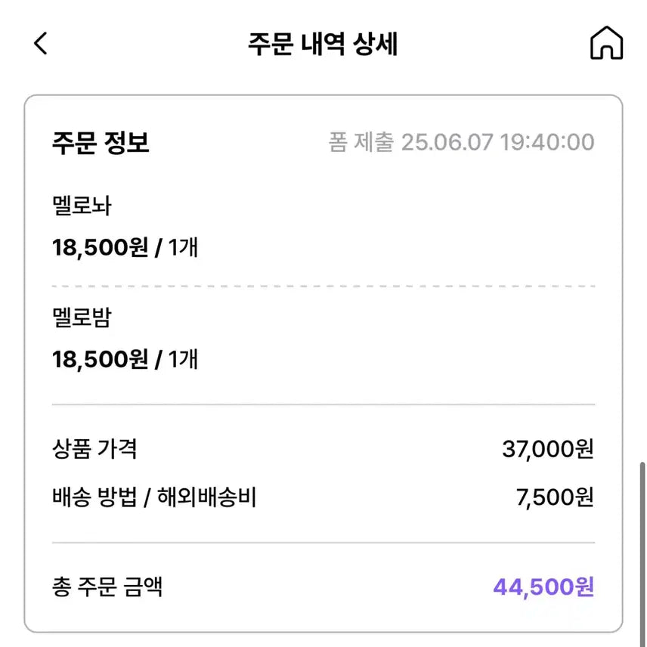Tap the dashed divider between items
This screenshot has width=647, height=647.
(x=323, y=286)
